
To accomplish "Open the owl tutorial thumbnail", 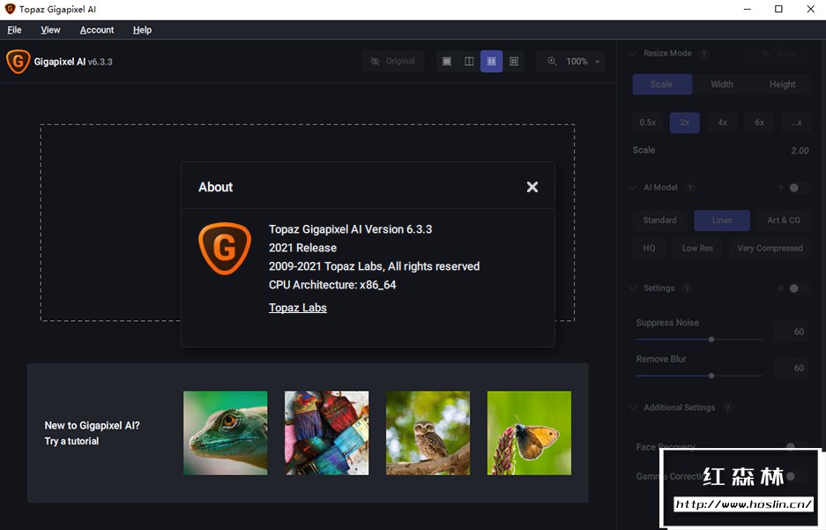I will click(428, 433).
